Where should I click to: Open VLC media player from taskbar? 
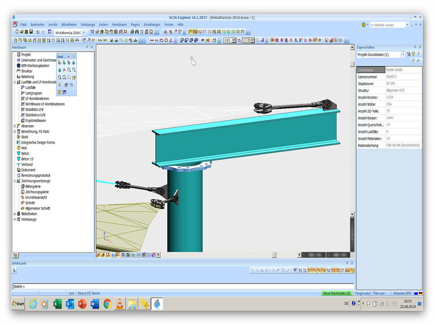[119, 304]
